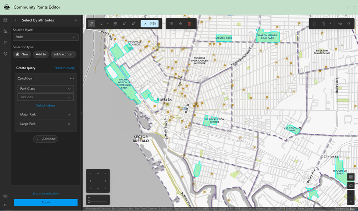The width and height of the screenshot is (358, 211).
Task: Choose the New selection type radio button
Action: click(x=22, y=54)
